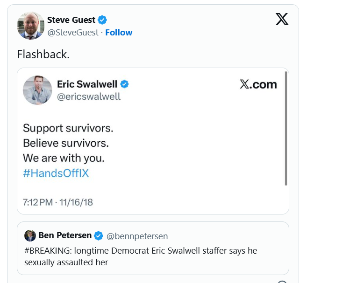Viewport: 357px width, 283px height.
Task: Click Eric Swalwell's verified checkmark badge
Action: click(125, 84)
